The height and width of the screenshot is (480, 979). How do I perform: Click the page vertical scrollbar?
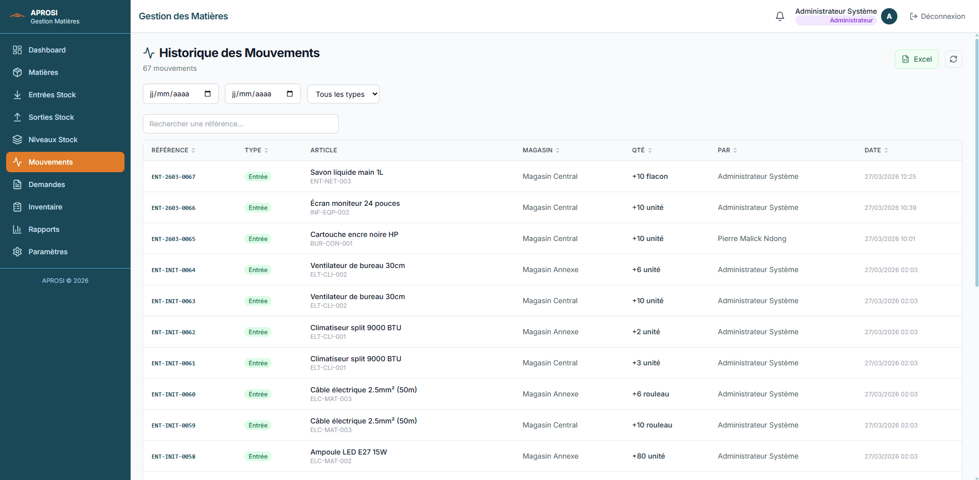pyautogui.click(x=976, y=163)
